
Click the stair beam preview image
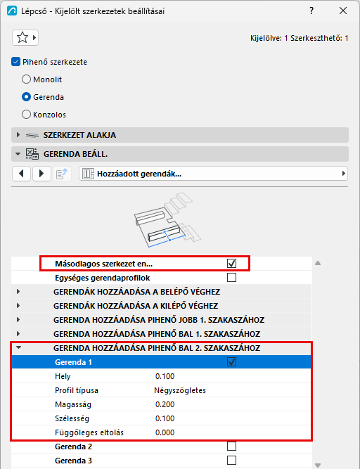pos(167,221)
